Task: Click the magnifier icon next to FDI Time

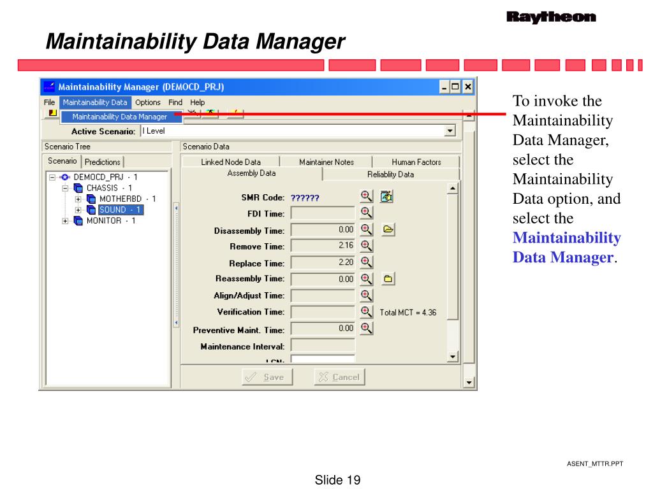Action: [366, 213]
